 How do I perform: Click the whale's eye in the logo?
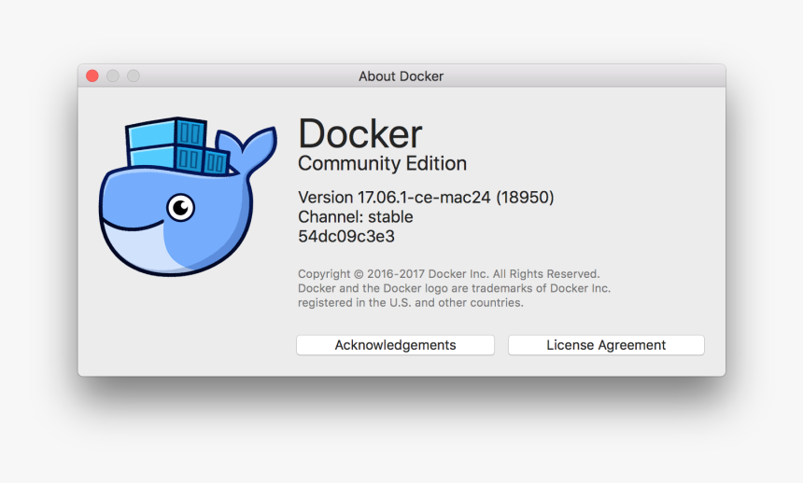point(180,207)
